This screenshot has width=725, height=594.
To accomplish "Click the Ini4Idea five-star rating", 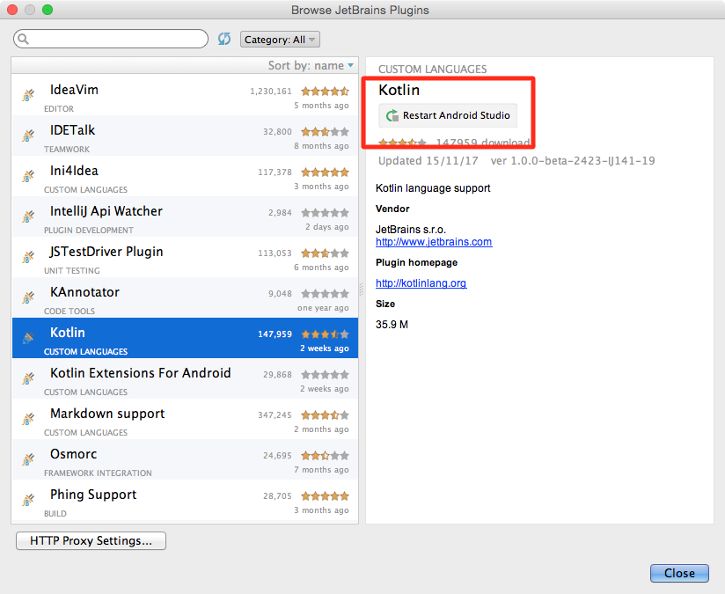I will tap(325, 172).
